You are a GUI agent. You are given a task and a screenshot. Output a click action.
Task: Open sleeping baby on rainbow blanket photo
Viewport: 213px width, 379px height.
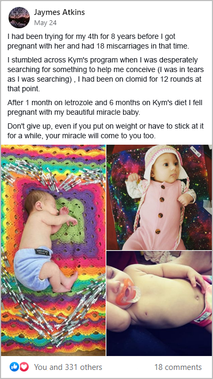tap(53, 250)
